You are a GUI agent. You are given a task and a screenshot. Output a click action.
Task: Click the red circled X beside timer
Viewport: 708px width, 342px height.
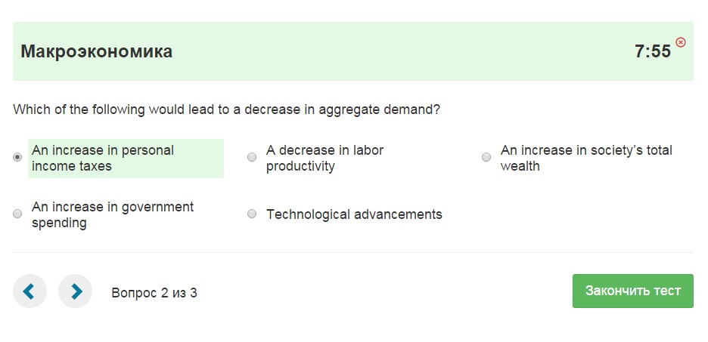(x=681, y=42)
